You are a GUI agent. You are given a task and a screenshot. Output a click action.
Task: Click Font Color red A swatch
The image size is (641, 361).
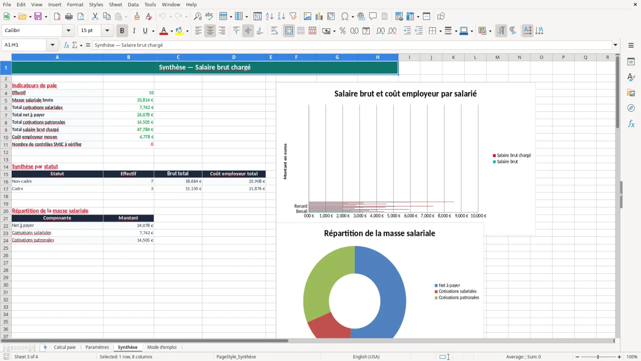pyautogui.click(x=163, y=31)
